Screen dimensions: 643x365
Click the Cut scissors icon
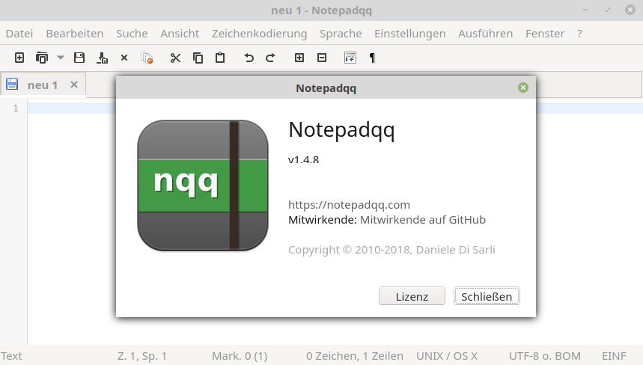175,58
